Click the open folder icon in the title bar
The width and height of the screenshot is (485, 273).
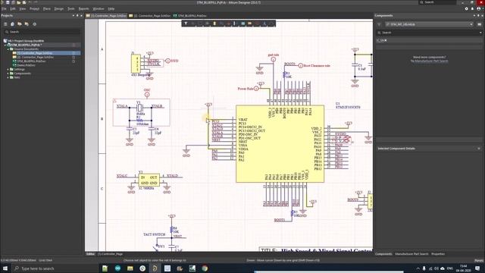[x=18, y=2]
